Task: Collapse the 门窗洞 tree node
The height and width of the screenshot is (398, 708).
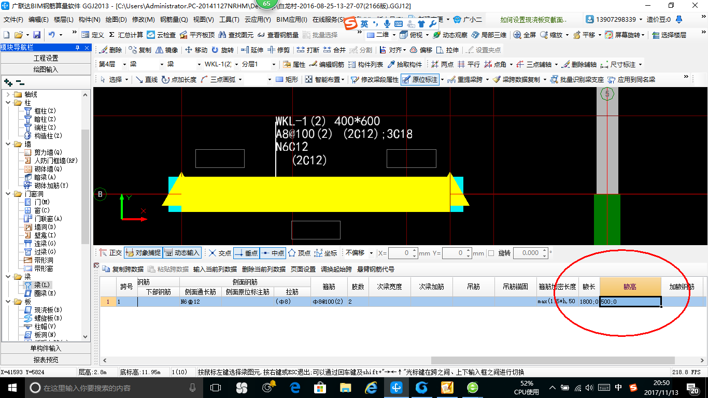Action: 8,194
